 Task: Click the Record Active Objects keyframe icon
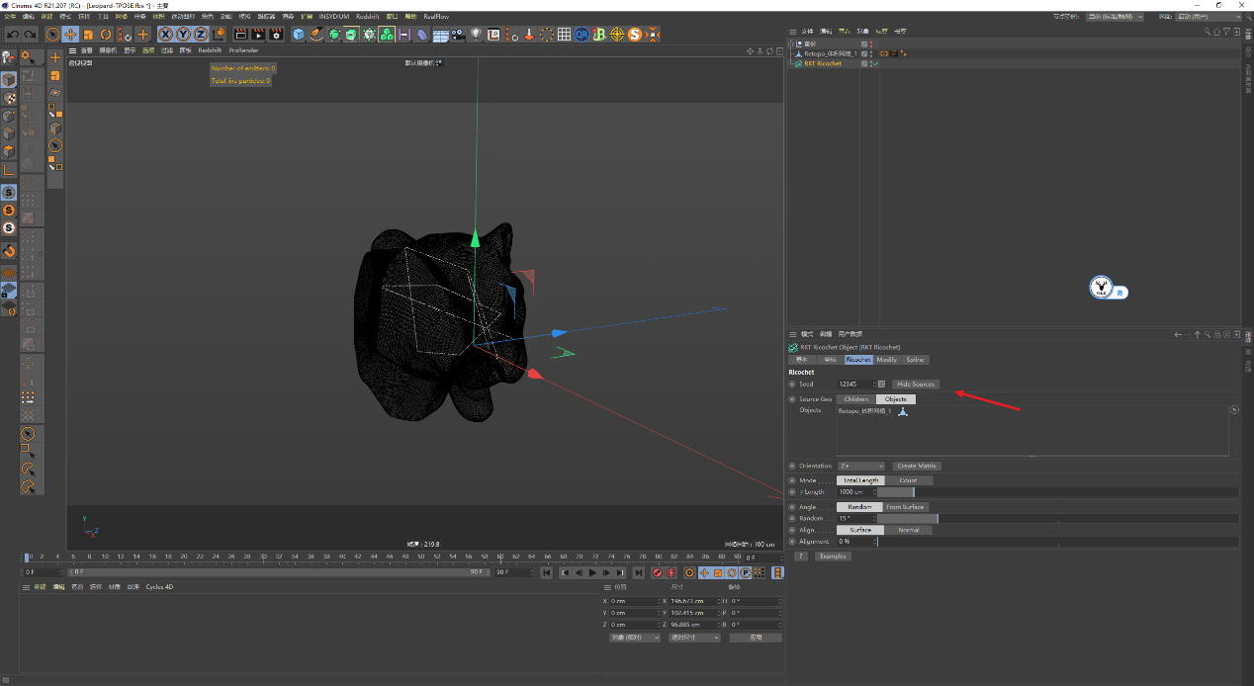(657, 572)
